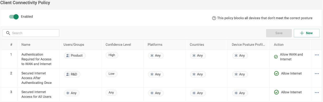
Task: Open more options for rule 1
Action: click(x=317, y=55)
